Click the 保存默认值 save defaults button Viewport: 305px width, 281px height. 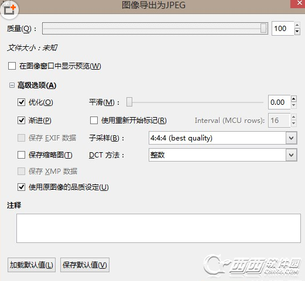point(85,265)
